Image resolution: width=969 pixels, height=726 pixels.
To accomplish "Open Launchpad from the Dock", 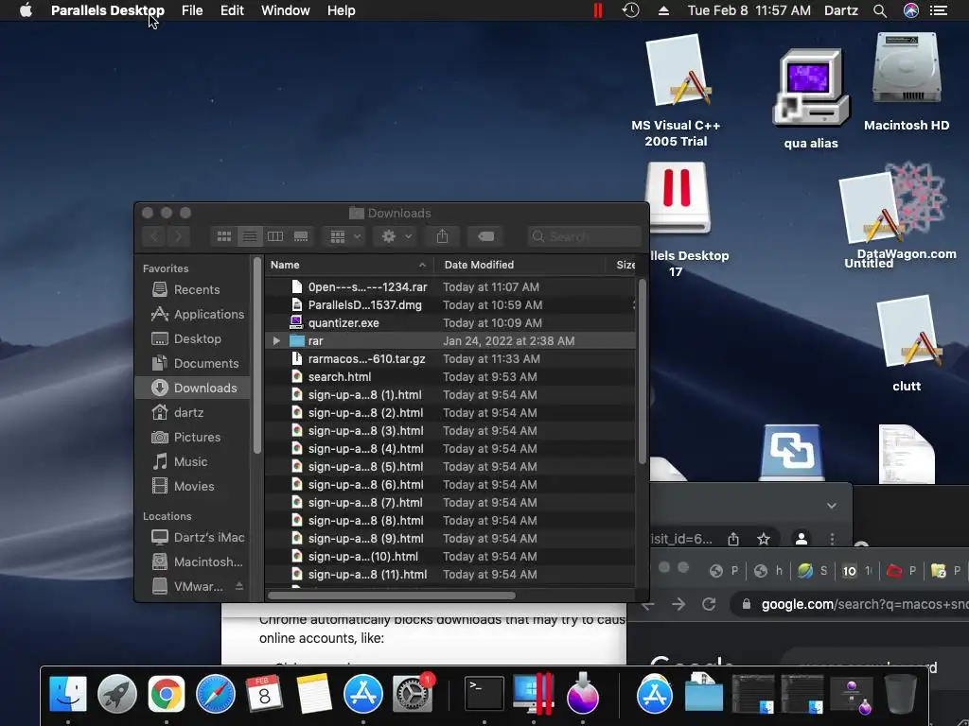I will (116, 694).
